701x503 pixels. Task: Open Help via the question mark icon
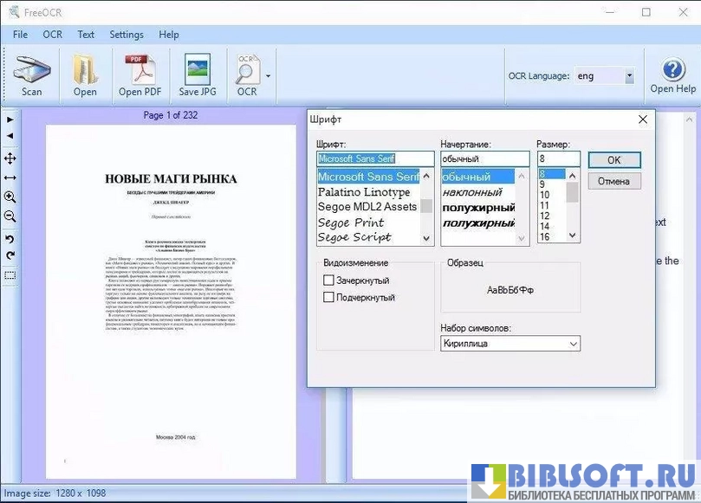673,74
